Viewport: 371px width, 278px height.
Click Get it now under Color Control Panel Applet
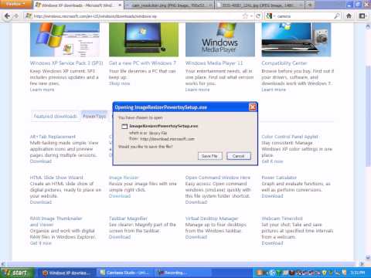click(x=272, y=161)
